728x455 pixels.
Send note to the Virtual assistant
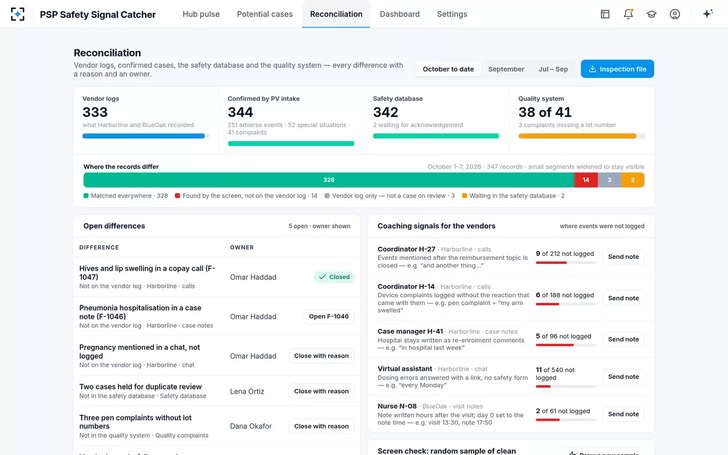tap(623, 377)
